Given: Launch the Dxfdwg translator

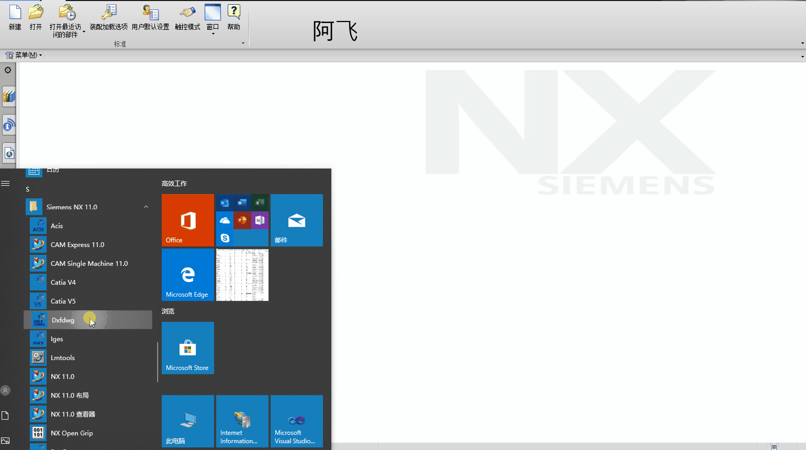Looking at the screenshot, I should 88,320.
